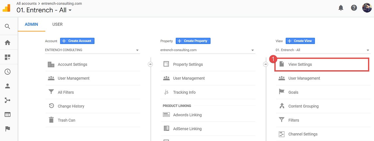
Task: Open Behavior sidebar icon
Action: tap(8, 115)
